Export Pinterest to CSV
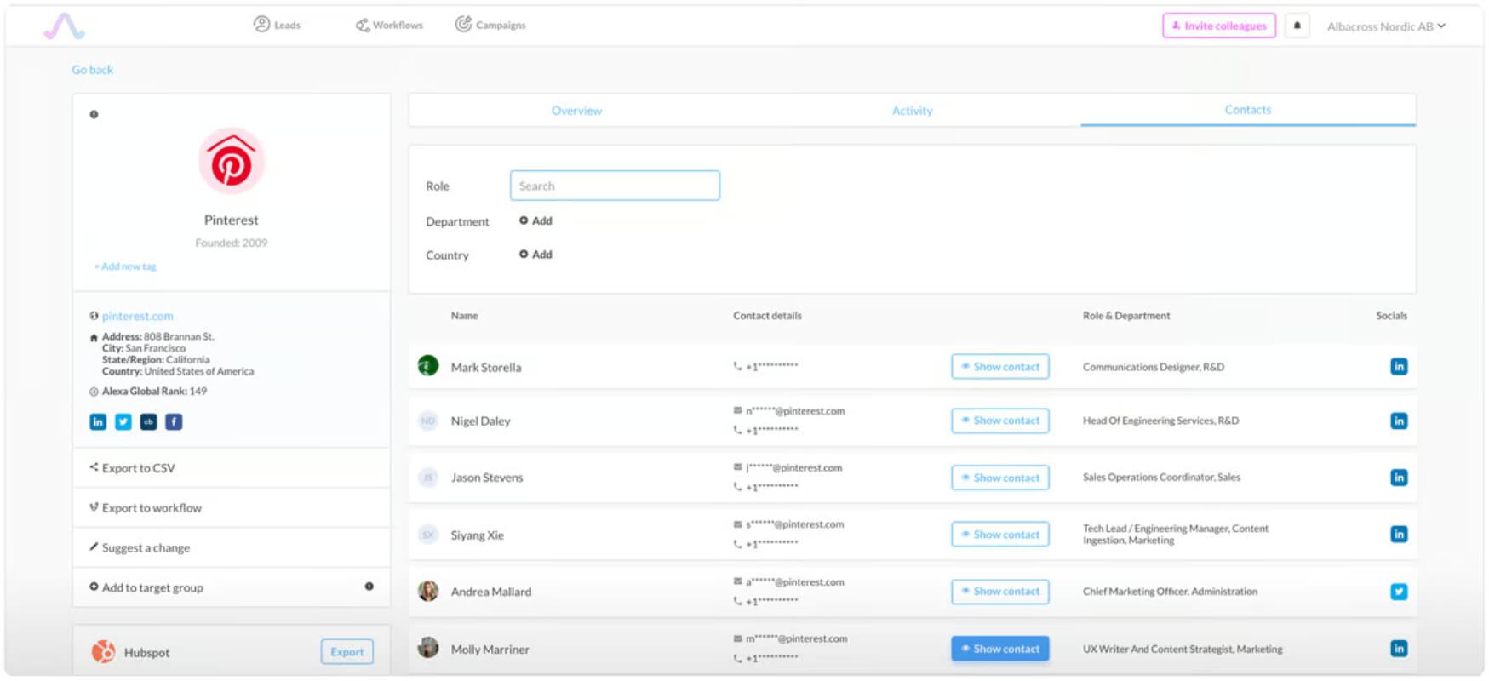 (232, 468)
